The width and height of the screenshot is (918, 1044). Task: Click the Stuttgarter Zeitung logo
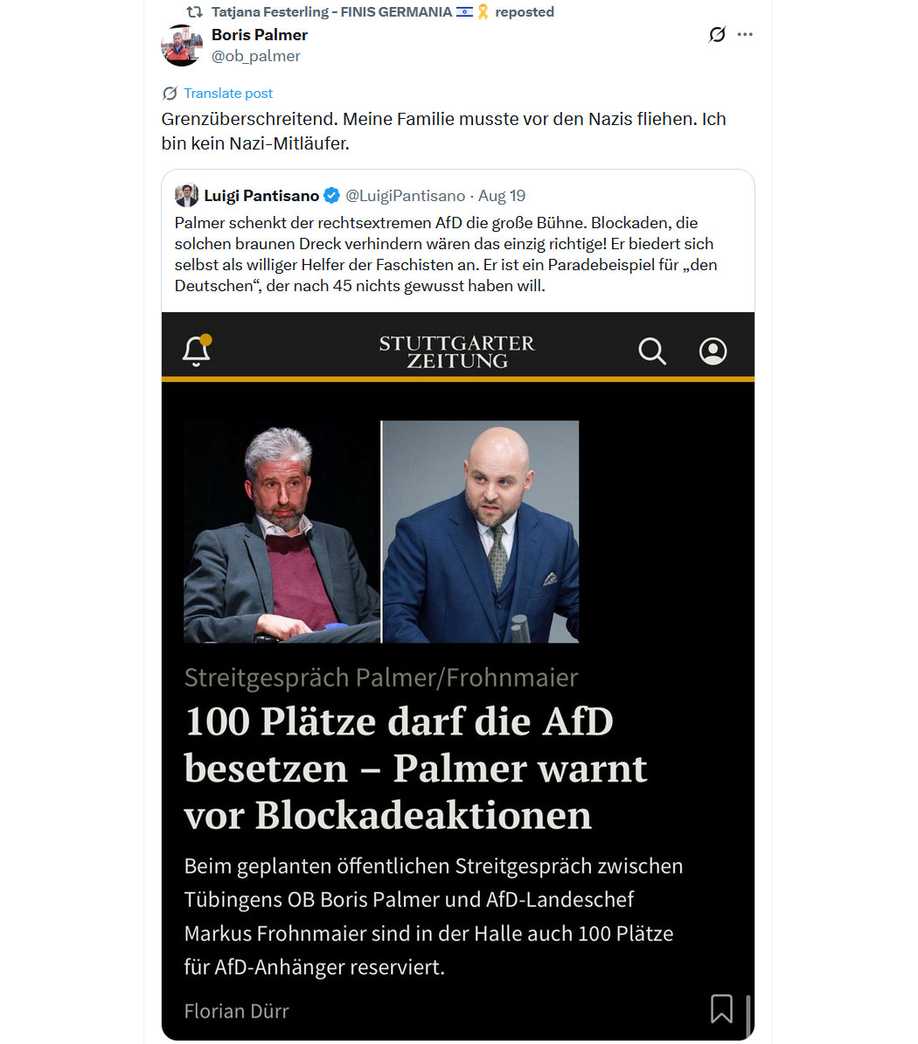tap(457, 351)
